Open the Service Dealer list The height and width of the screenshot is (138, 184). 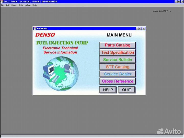tap(118, 74)
